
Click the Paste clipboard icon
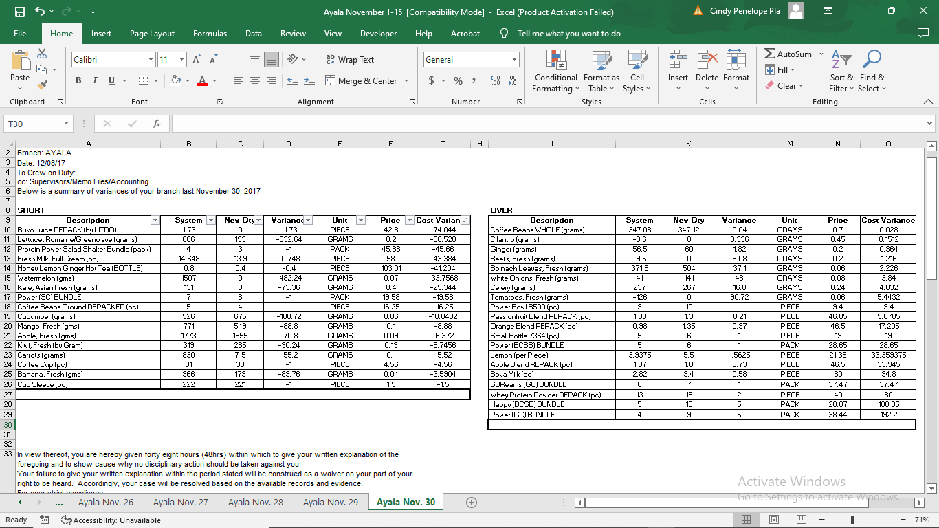(x=20, y=60)
